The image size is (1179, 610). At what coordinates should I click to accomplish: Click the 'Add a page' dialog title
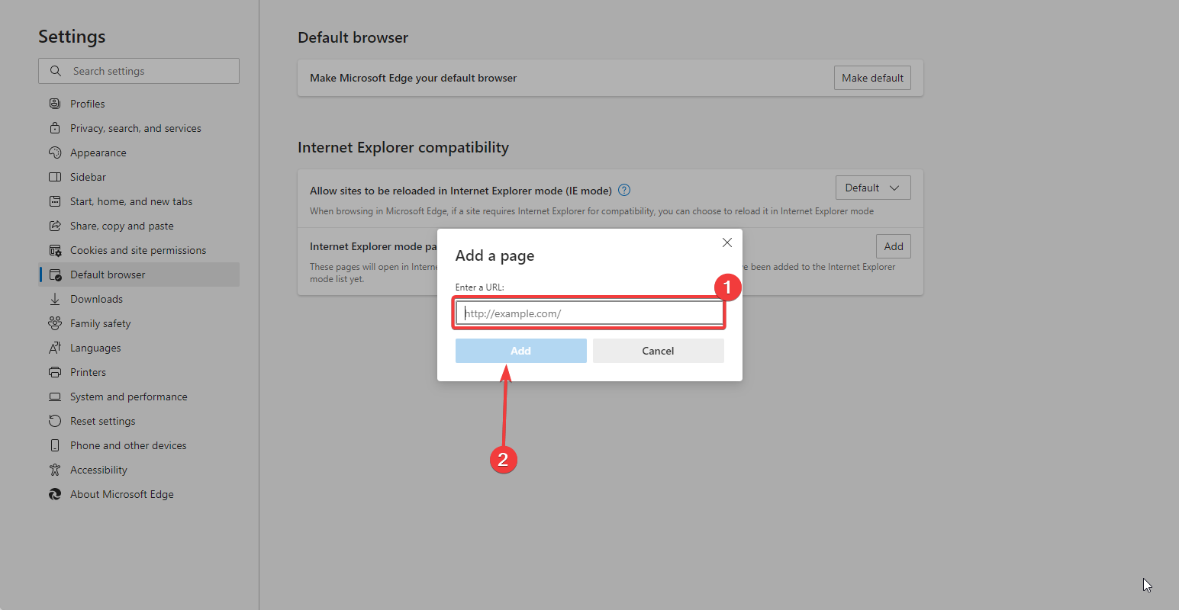tap(494, 256)
